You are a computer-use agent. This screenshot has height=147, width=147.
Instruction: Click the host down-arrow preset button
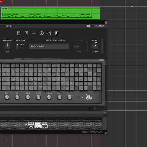10,26
